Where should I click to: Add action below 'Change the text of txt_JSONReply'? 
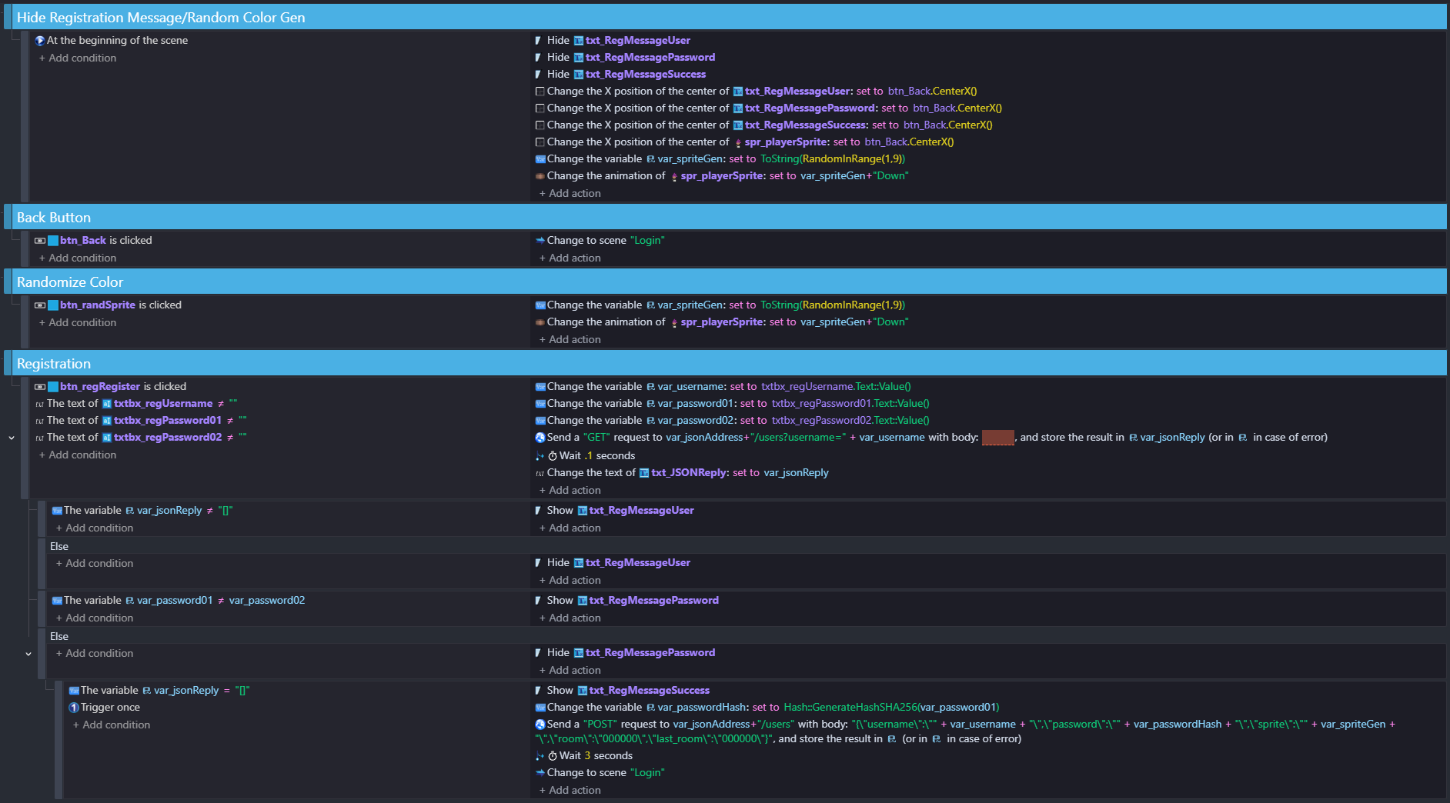point(570,491)
